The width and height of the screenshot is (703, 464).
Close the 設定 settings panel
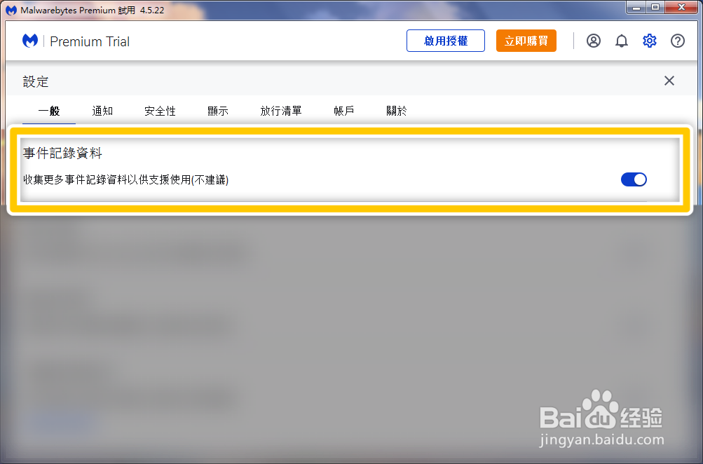[669, 81]
